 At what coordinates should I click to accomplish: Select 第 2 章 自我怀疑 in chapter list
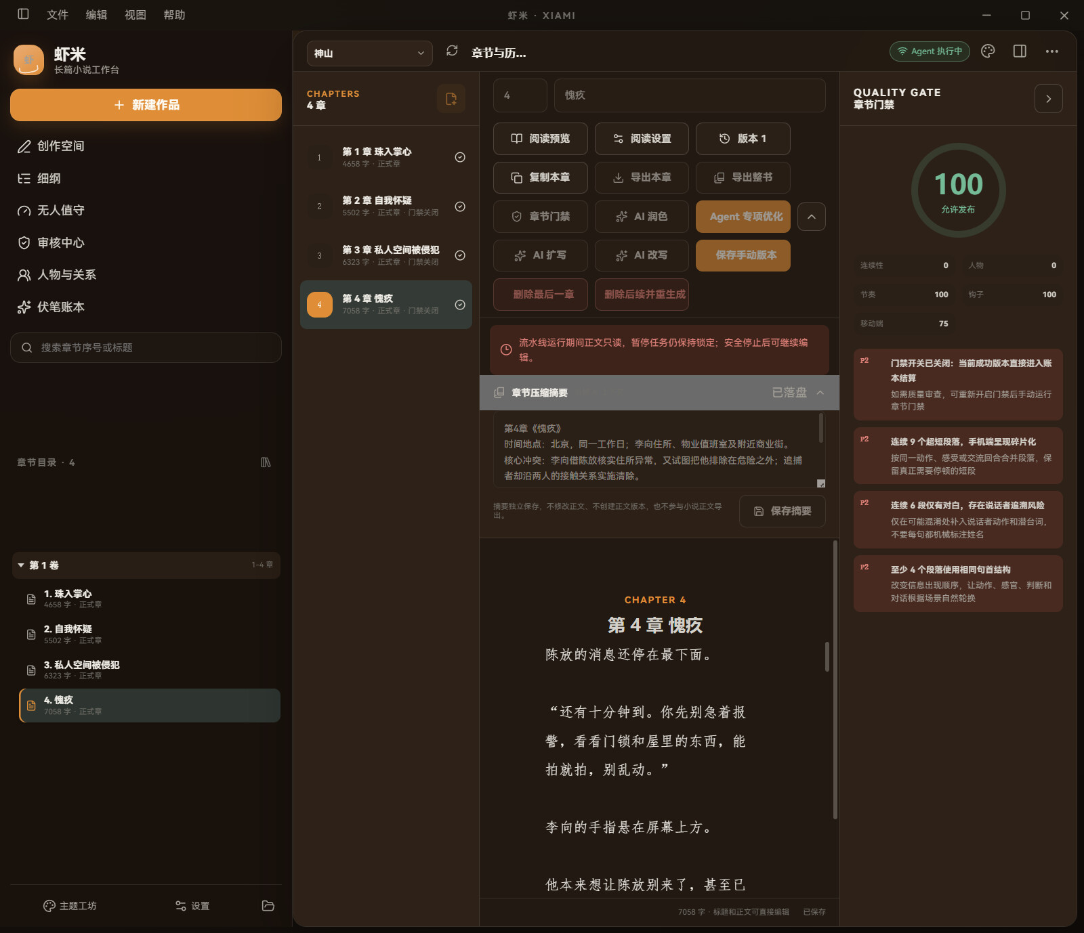tap(386, 207)
